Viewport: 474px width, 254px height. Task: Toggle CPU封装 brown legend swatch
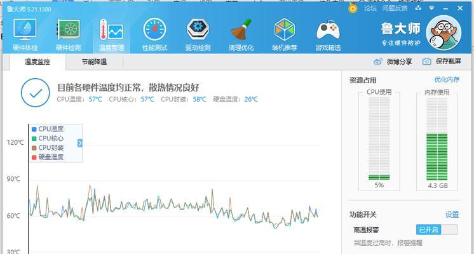34,148
